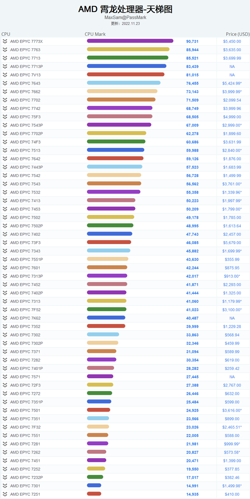The width and height of the screenshot is (250, 499).
Task: Expand details for AMD EPYC 7763
Action: tap(5, 50)
